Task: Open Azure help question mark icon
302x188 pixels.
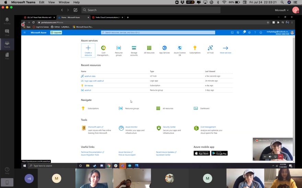Action: pos(255,32)
